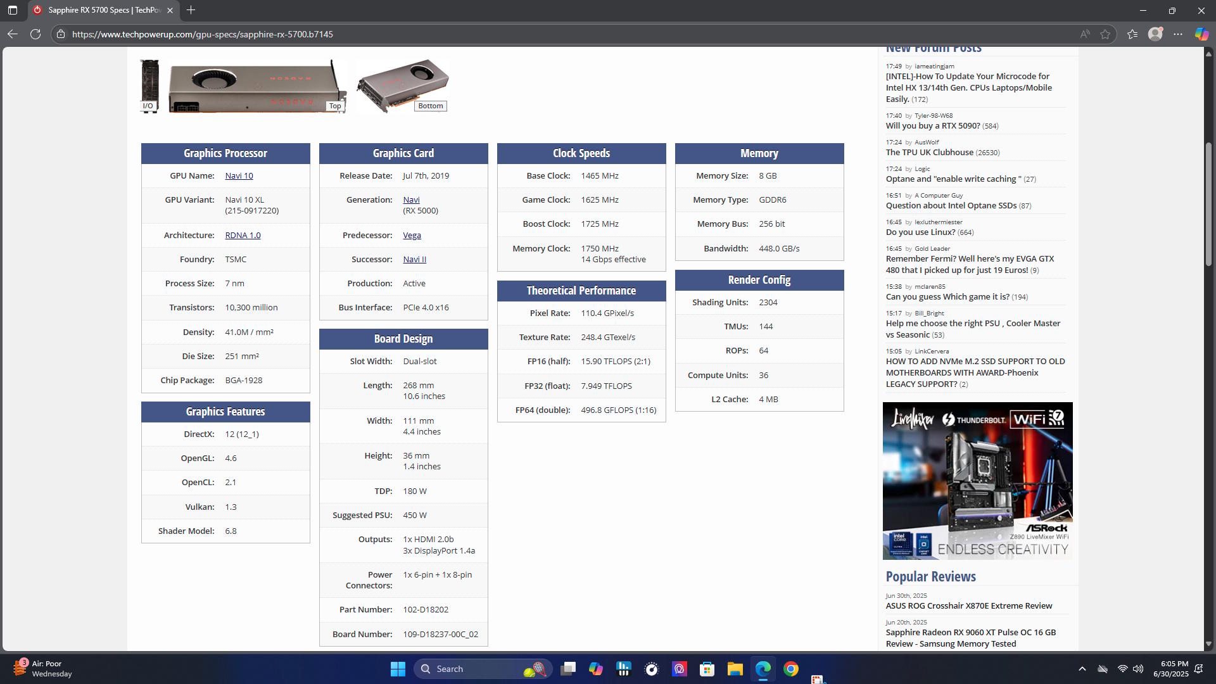Viewport: 1216px width, 684px height.
Task: Select the 102-D18202 part number
Action: [x=426, y=610]
